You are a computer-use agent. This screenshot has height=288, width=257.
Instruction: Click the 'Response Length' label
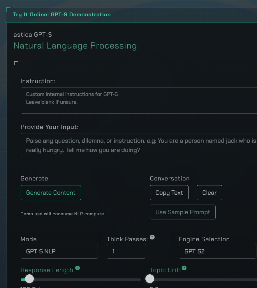47,270
